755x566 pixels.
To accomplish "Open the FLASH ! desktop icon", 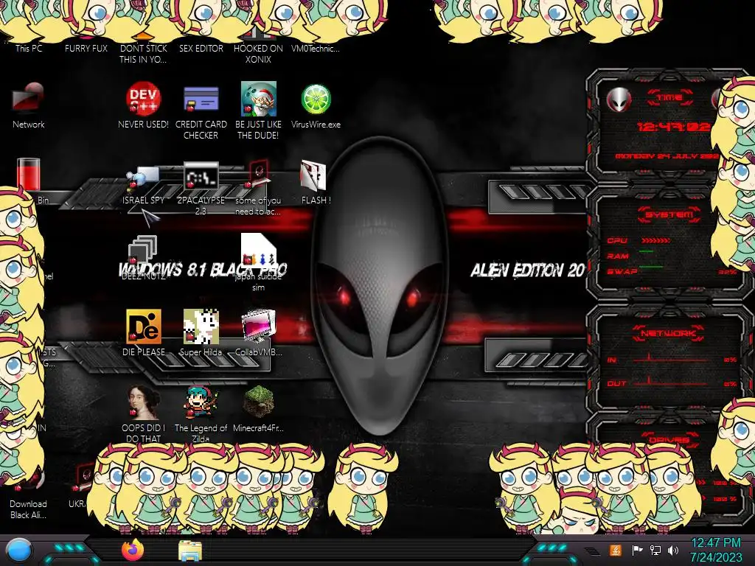I will click(313, 175).
